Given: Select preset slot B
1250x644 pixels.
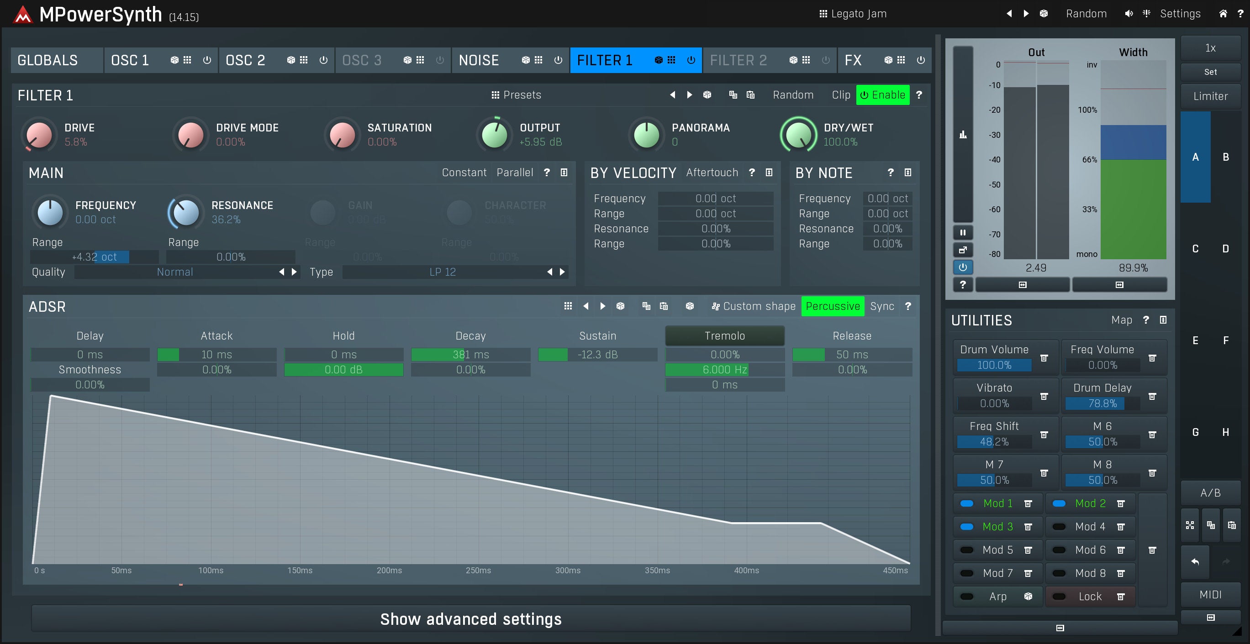Looking at the screenshot, I should [x=1226, y=157].
